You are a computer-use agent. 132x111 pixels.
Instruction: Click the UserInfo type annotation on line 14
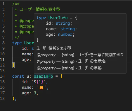click(43, 76)
